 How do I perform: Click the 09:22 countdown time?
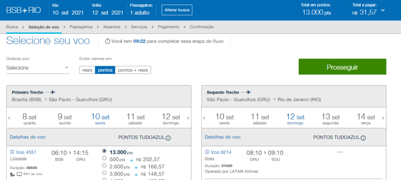click(x=139, y=41)
